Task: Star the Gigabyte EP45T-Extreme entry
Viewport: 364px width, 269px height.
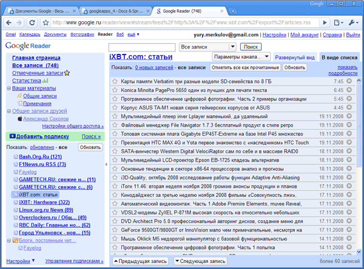Action: click(x=115, y=133)
